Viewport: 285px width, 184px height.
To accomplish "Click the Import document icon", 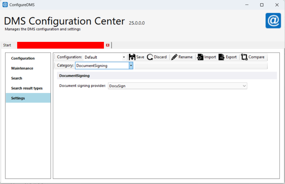I will point(200,57).
